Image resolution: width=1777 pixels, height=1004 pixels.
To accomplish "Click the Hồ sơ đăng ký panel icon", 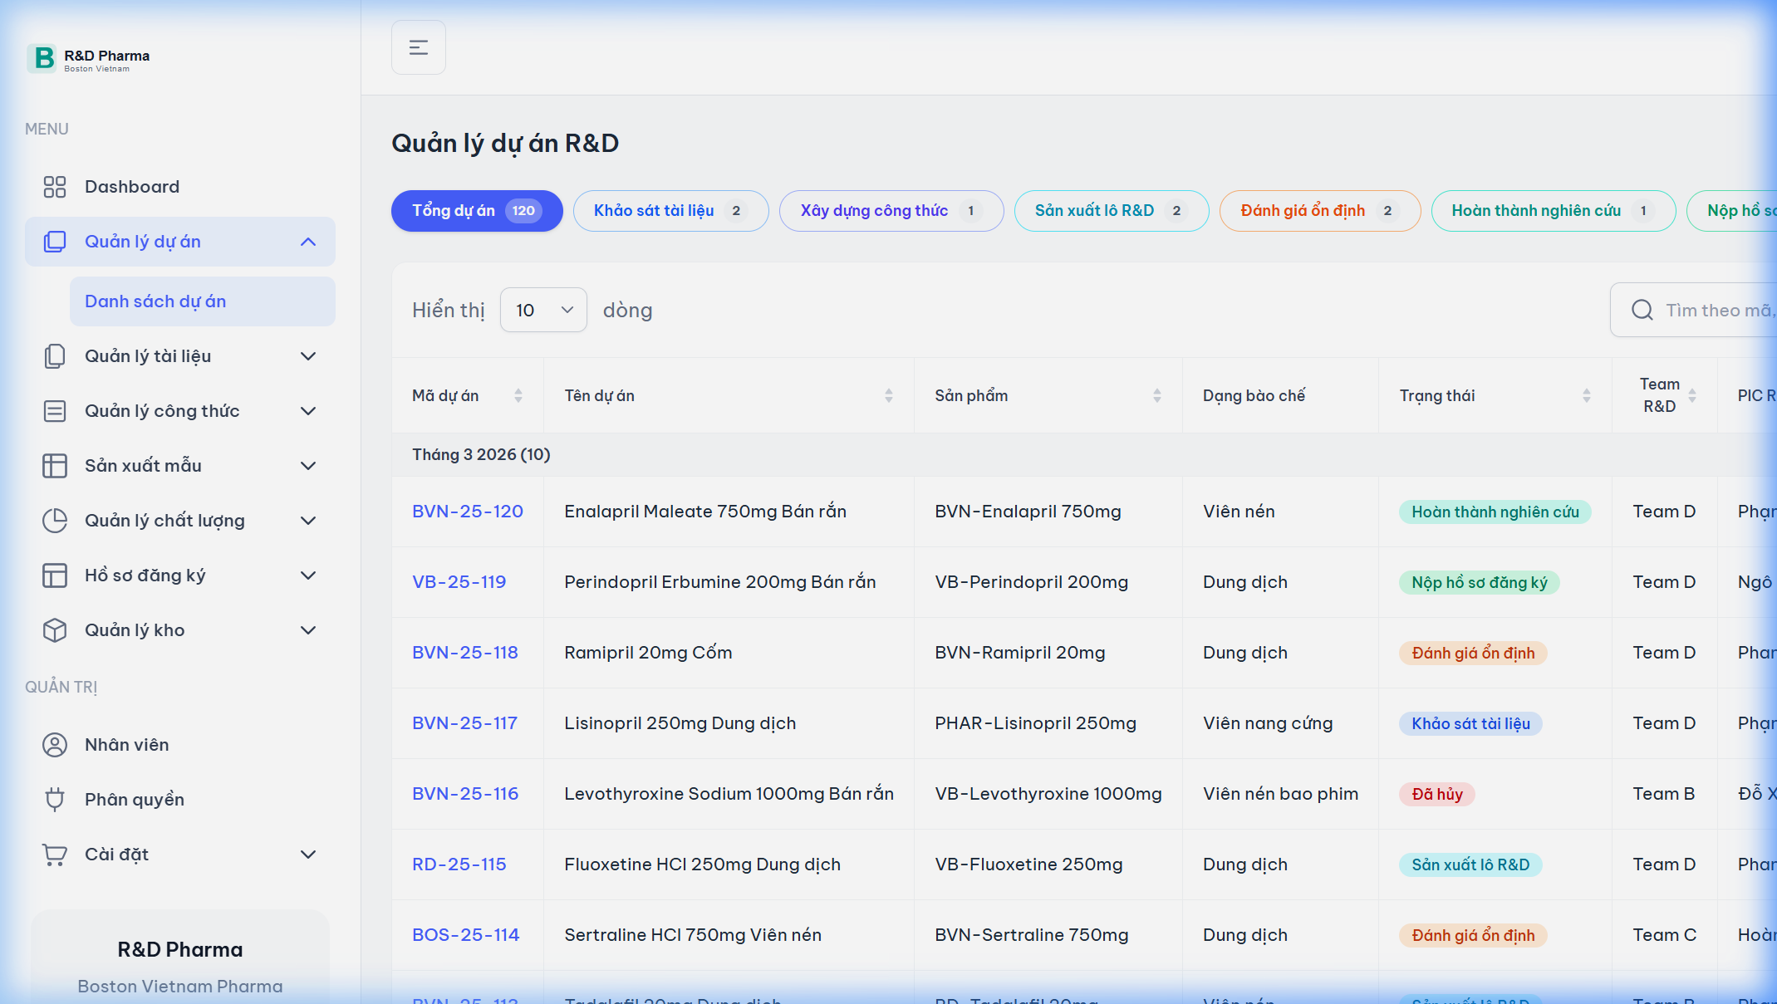I will pyautogui.click(x=55, y=575).
